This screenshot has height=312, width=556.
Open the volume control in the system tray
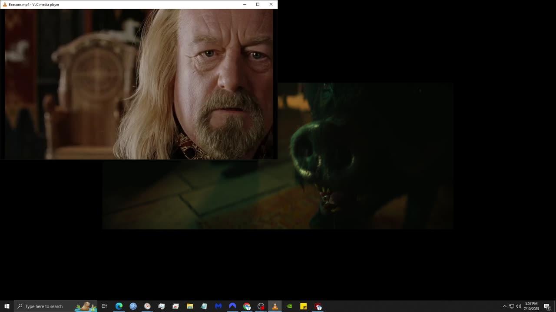[519, 306]
